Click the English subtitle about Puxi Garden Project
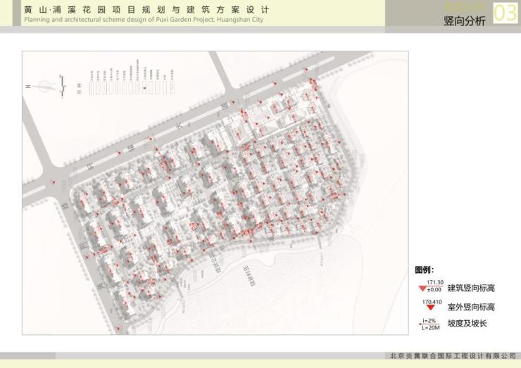Viewport: 521px width, 368px height. click(x=144, y=20)
